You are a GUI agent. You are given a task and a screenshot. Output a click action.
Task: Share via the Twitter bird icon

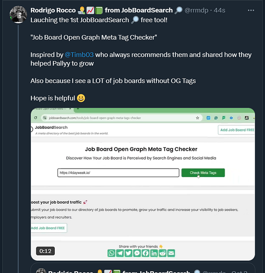click(x=129, y=253)
